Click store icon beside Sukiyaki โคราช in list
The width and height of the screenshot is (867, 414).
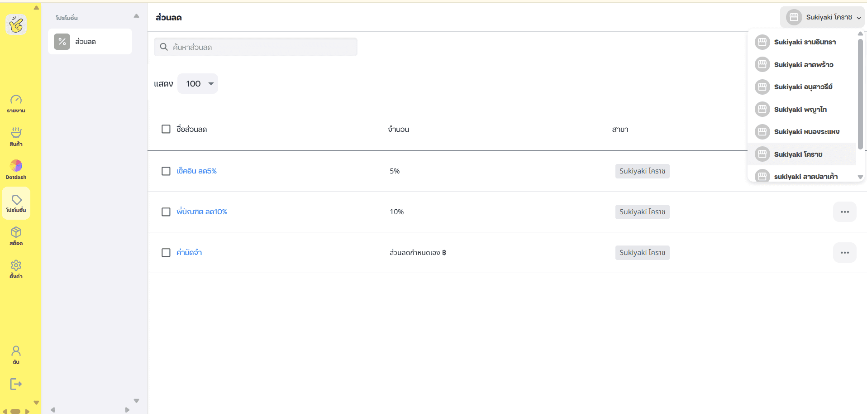(762, 154)
